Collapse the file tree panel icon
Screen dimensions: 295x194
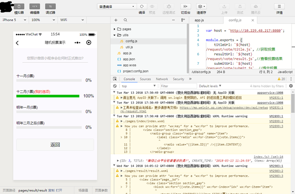pos(183,20)
